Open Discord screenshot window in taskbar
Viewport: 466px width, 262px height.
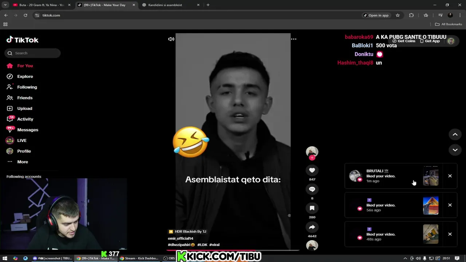pos(53,258)
